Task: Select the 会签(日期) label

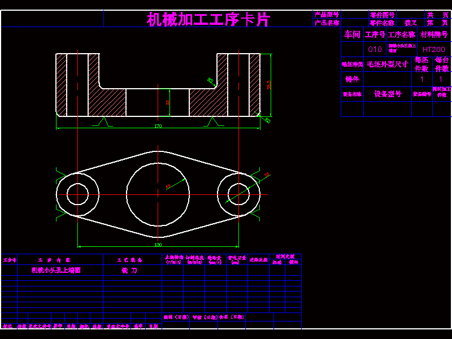Action: tap(232, 317)
